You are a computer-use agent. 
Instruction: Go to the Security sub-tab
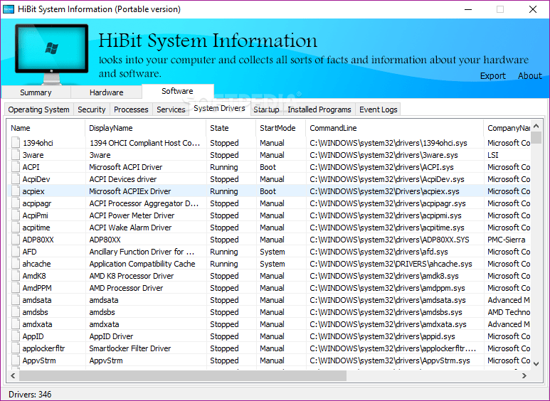[92, 109]
